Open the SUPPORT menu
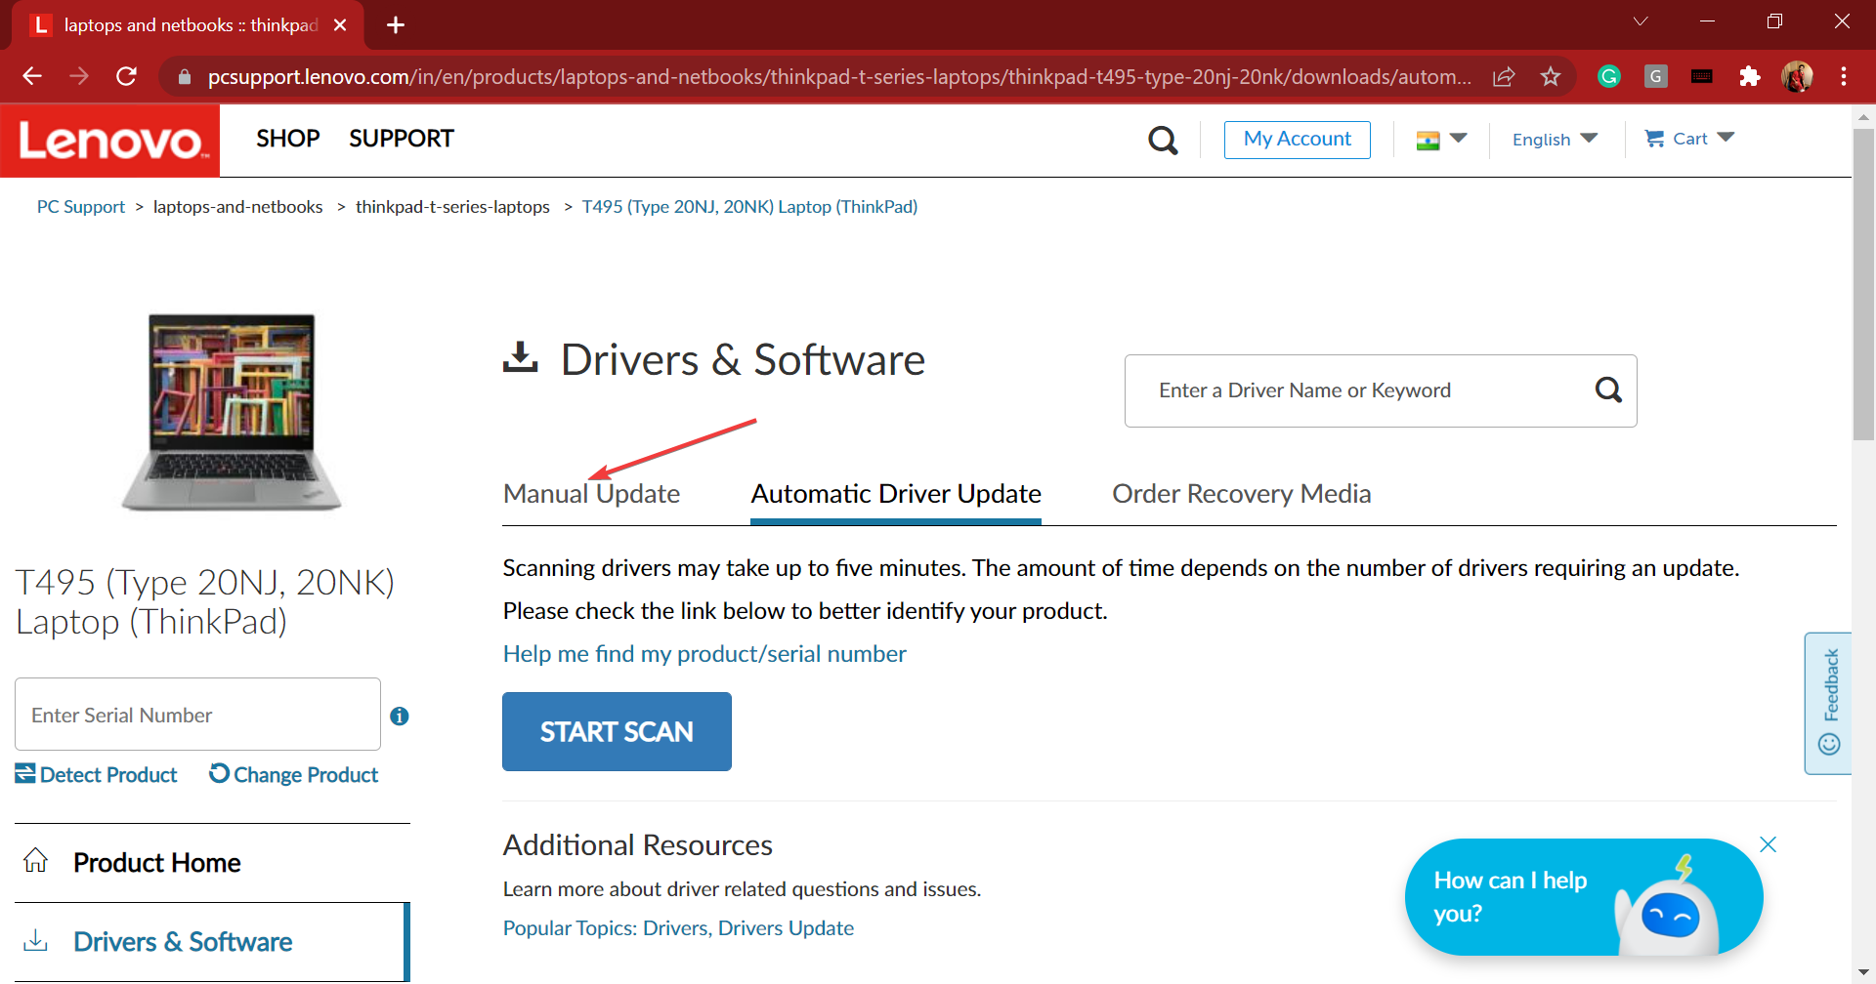Image resolution: width=1876 pixels, height=984 pixels. pos(402,139)
